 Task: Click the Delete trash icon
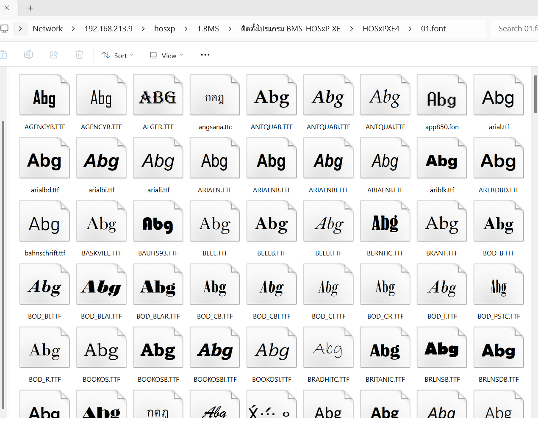click(79, 55)
